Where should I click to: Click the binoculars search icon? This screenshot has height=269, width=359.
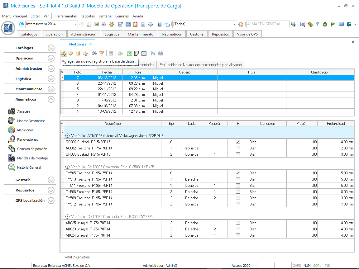pyautogui.click(x=94, y=53)
